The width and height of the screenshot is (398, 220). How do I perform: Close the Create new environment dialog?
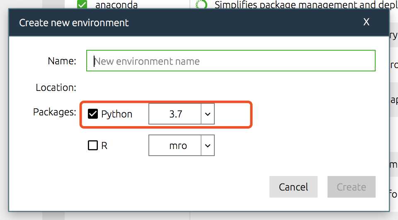(366, 22)
